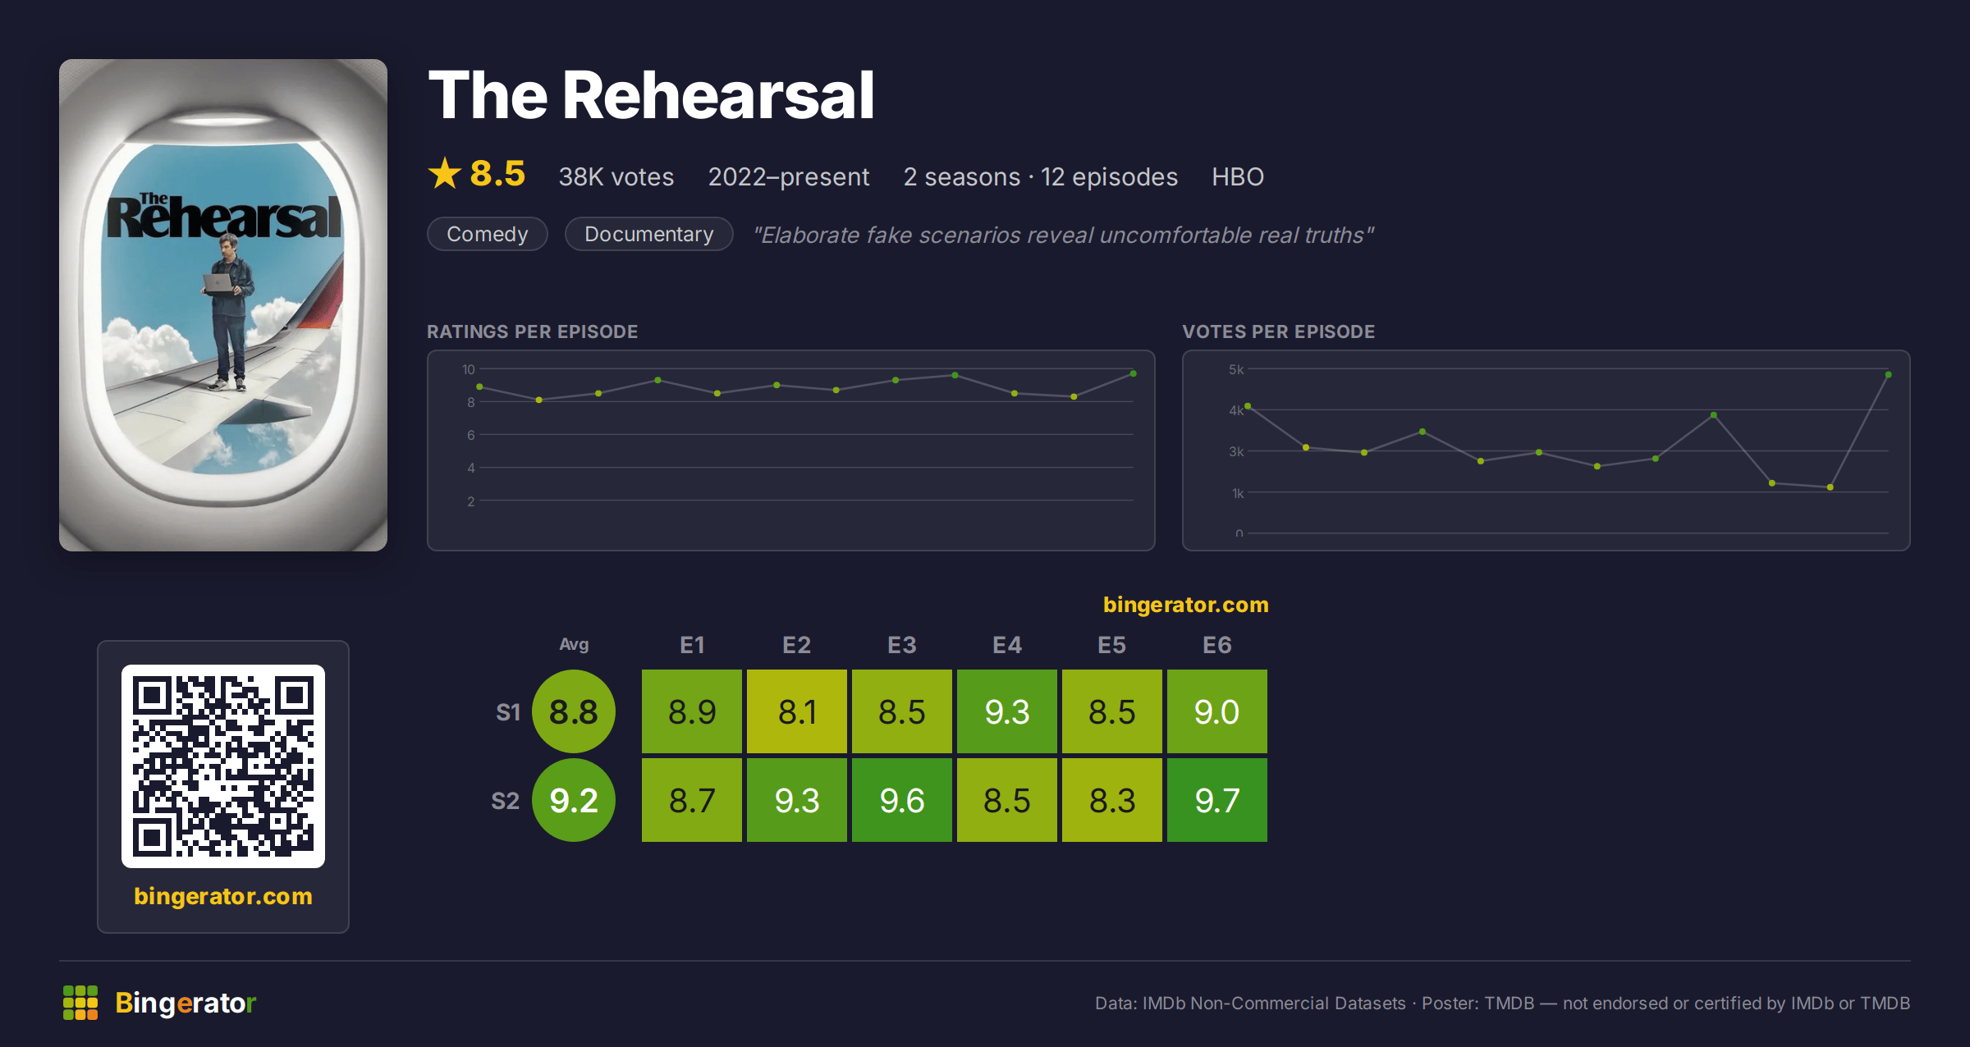Click the last point on votes chart
Image resolution: width=1970 pixels, height=1047 pixels.
[1889, 375]
